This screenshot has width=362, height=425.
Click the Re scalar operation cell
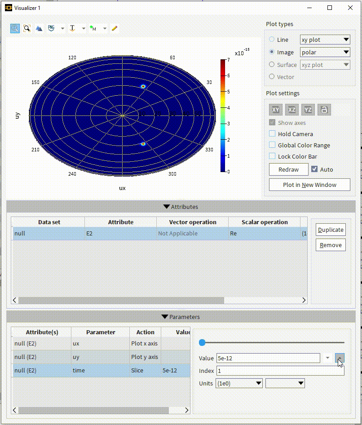tap(264, 233)
